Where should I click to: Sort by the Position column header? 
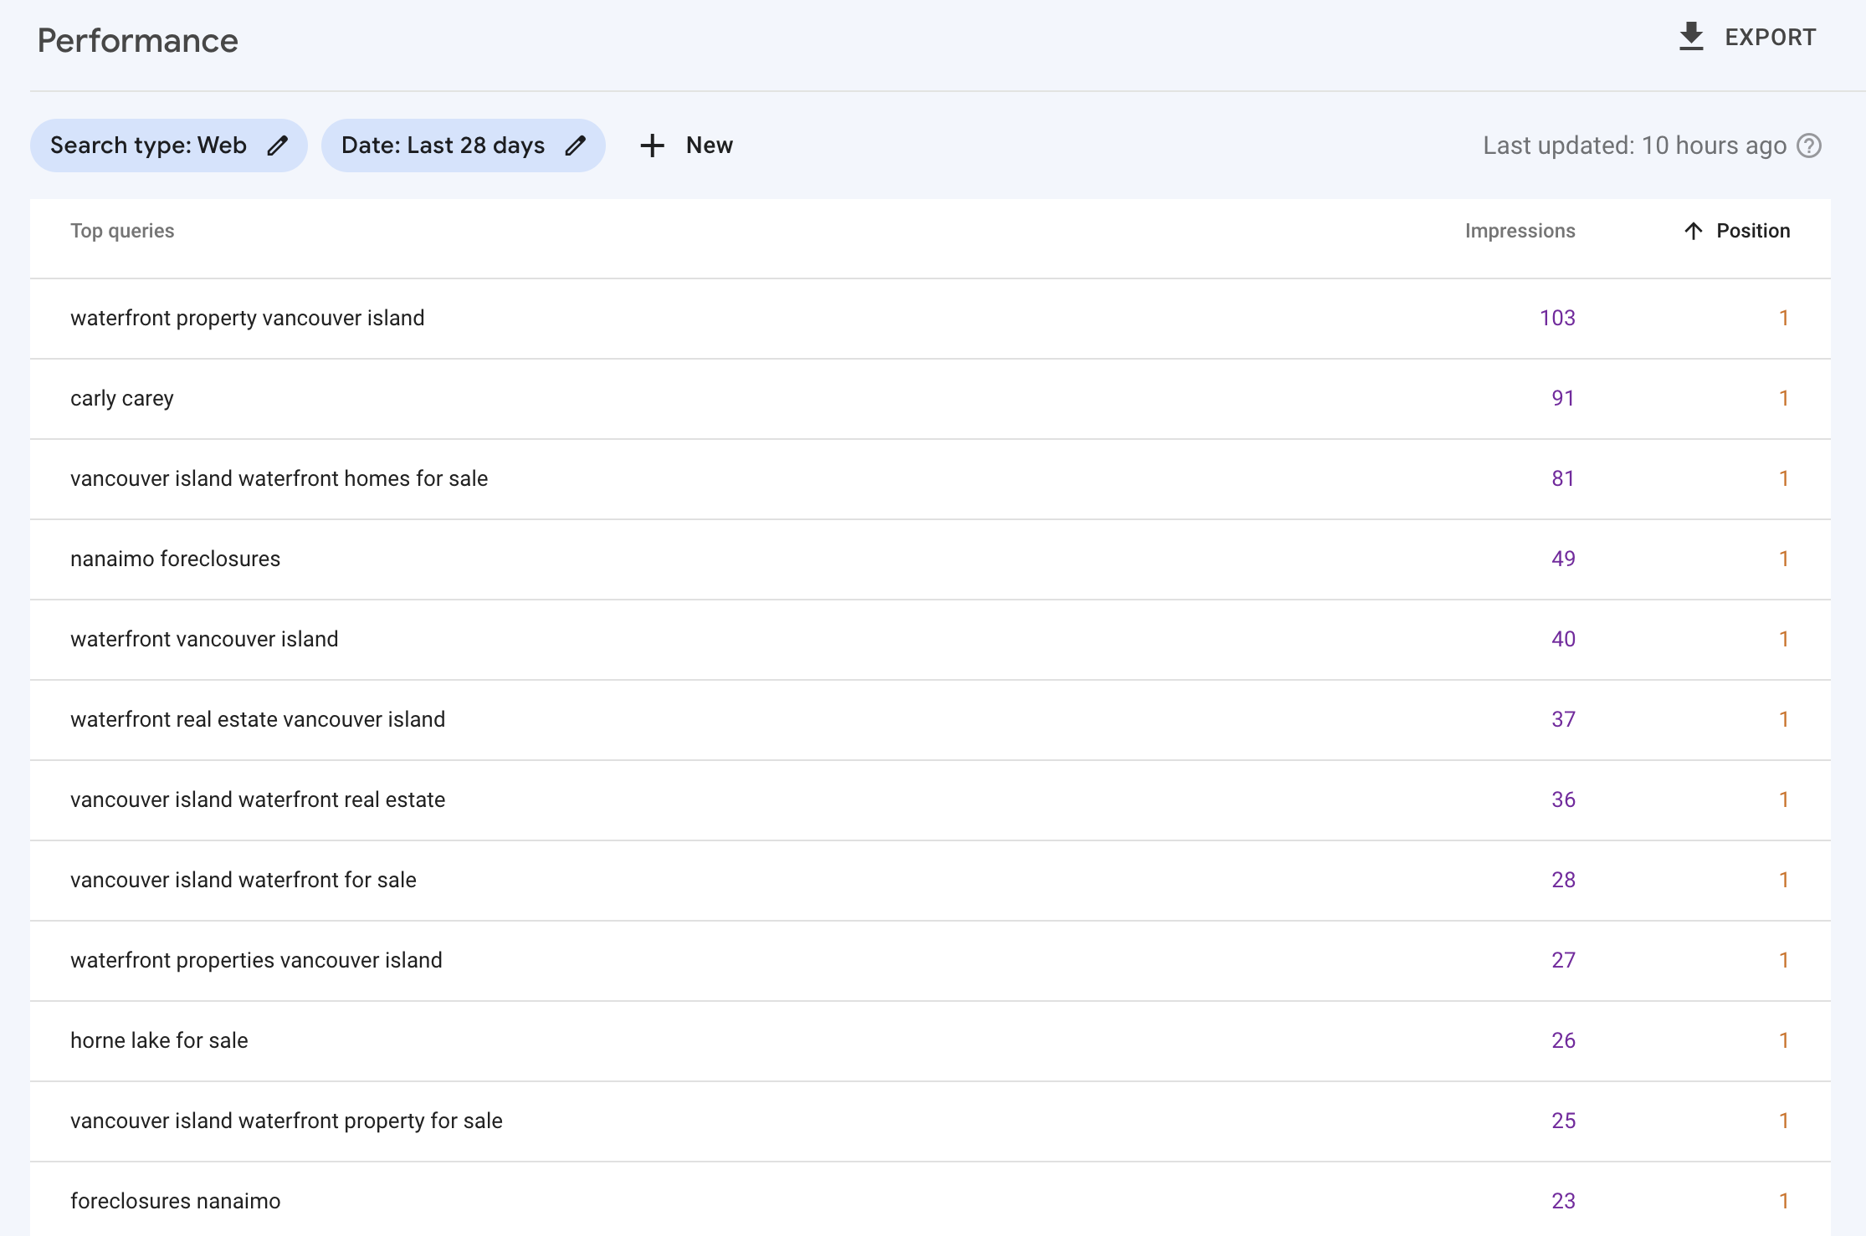1753,231
